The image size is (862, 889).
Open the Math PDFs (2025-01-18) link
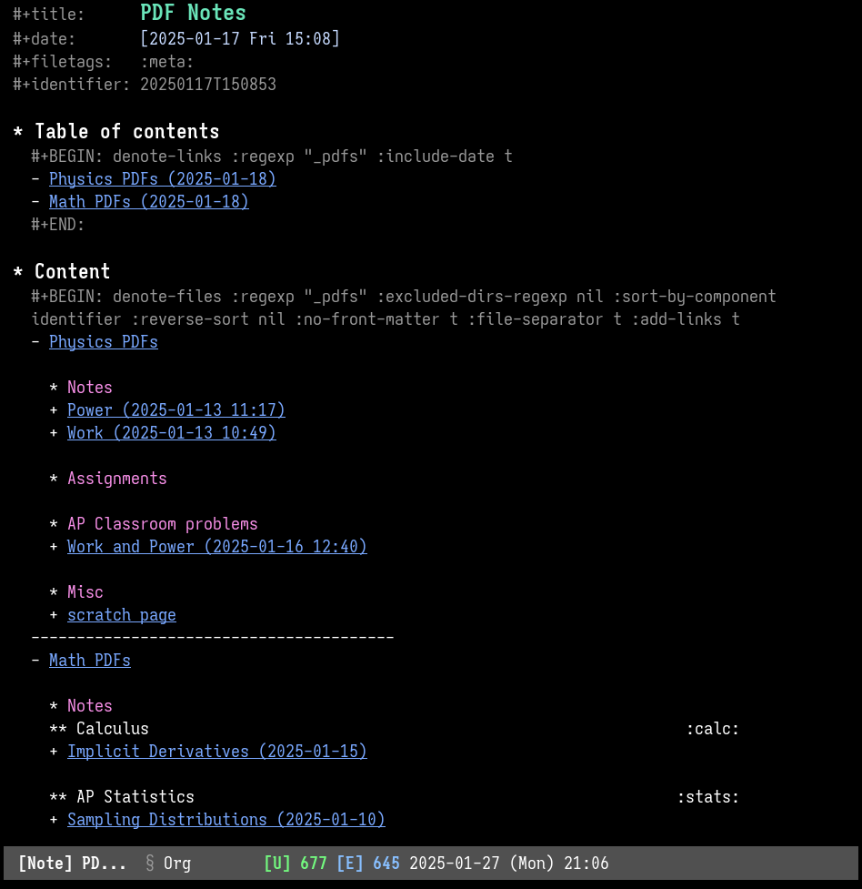point(149,202)
